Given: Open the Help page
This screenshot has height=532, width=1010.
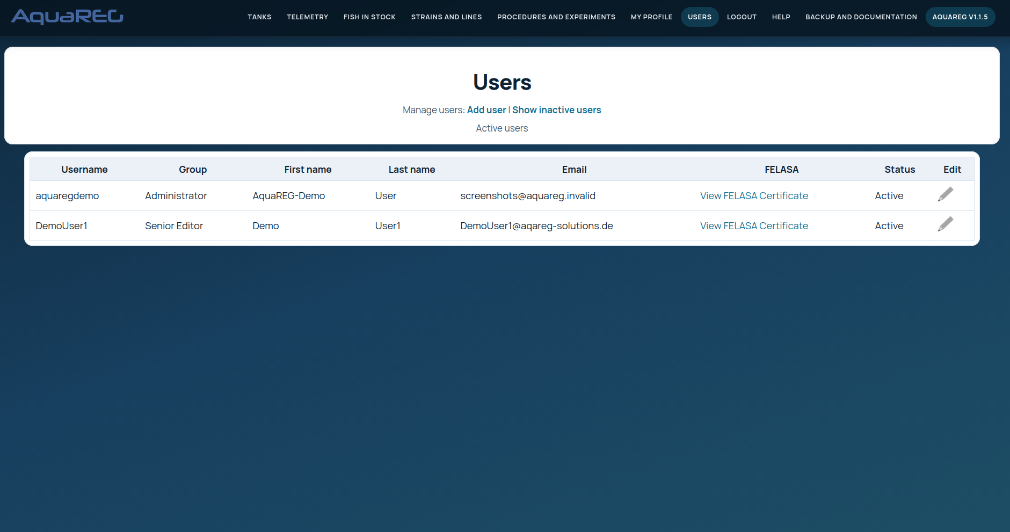Looking at the screenshot, I should [781, 17].
